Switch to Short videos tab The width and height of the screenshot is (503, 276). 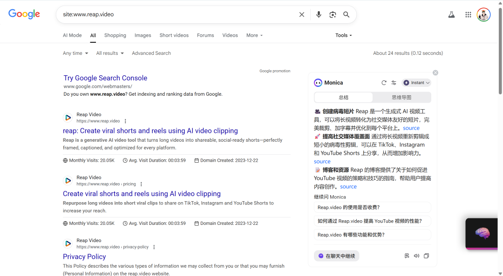174,35
